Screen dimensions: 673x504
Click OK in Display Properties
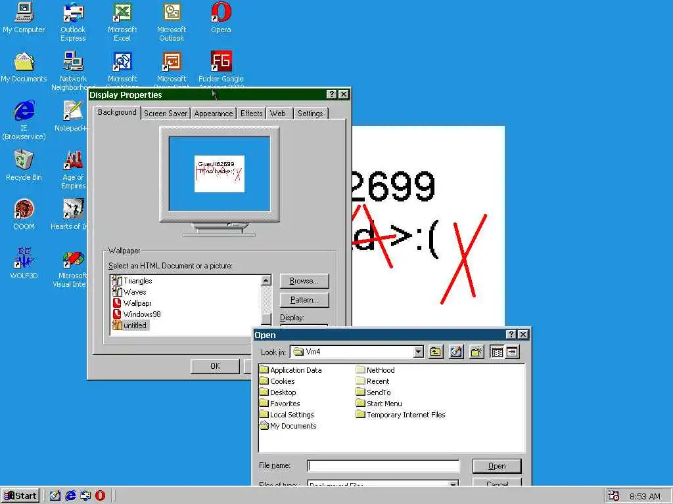[x=215, y=366]
